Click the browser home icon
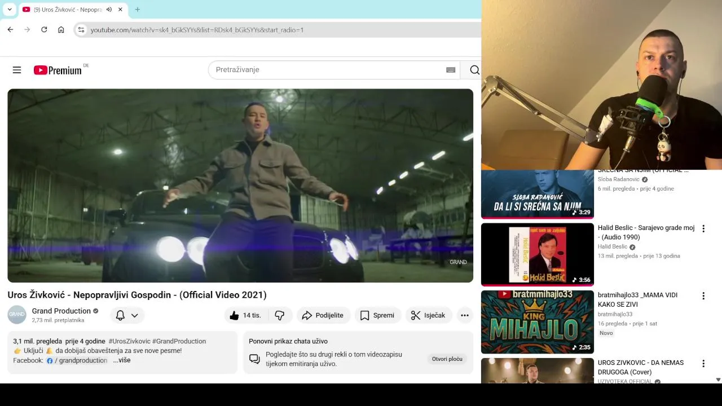This screenshot has width=722, height=406. pos(61,30)
